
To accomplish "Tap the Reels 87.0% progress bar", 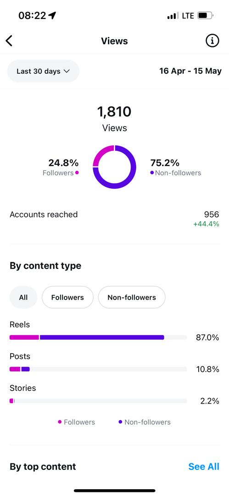I will (x=98, y=338).
